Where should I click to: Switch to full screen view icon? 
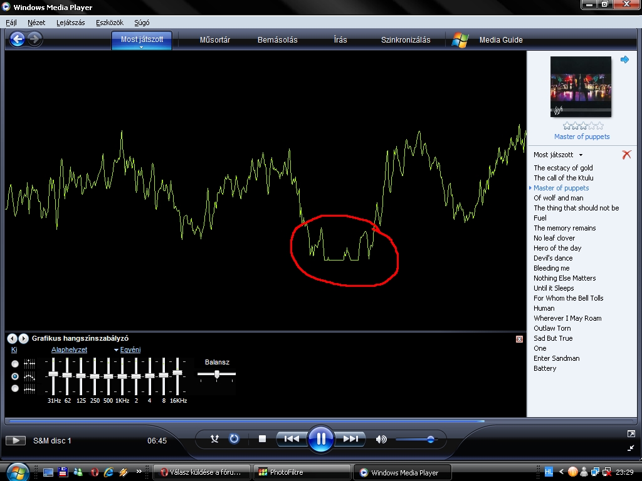(631, 433)
